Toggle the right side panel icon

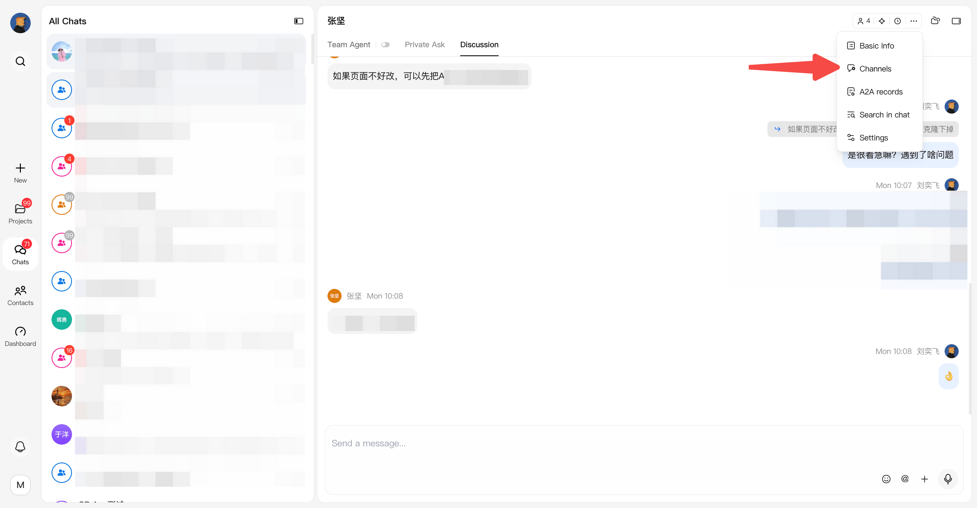point(956,21)
